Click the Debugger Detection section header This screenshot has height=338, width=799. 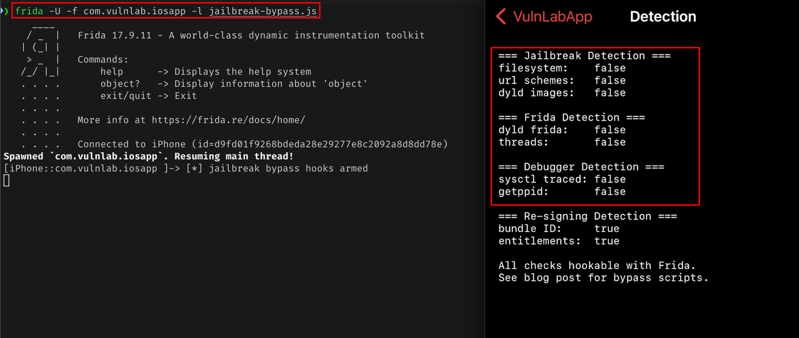pyautogui.click(x=581, y=167)
